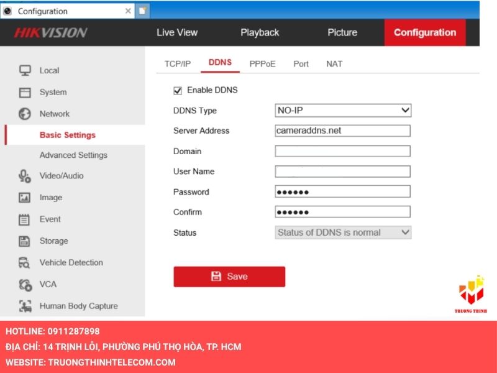Screen dimensions: 497x373
Task: Open Image settings in sidebar
Action: [x=51, y=198]
